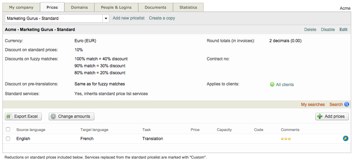Click the magnifier Search icon
Screen dimensions: 354x161
pyautogui.click(x=347, y=105)
